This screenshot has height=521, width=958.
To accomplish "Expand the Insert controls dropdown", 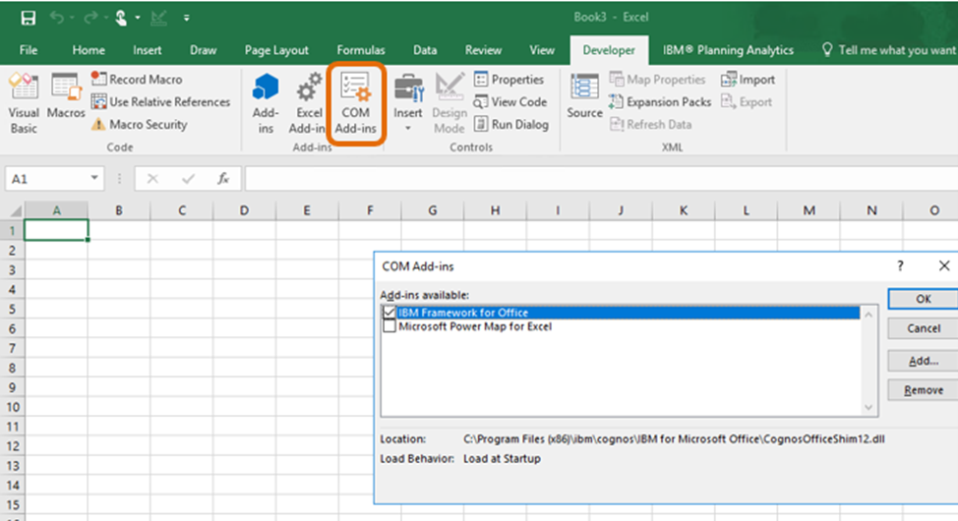I will click(x=408, y=129).
